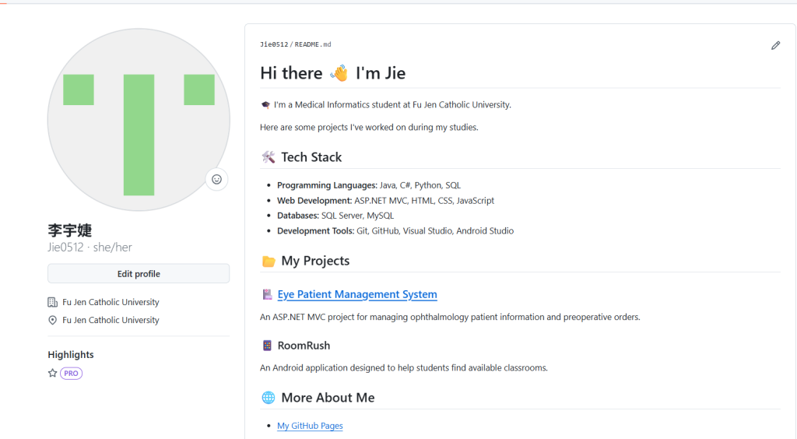The height and width of the screenshot is (439, 797).
Task: Click the README.md file link
Action: [313, 44]
